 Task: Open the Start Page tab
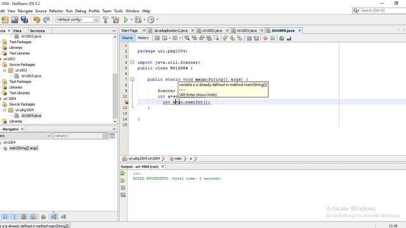(x=129, y=30)
